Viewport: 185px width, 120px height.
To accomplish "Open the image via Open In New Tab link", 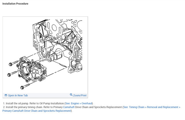I will (18, 95).
